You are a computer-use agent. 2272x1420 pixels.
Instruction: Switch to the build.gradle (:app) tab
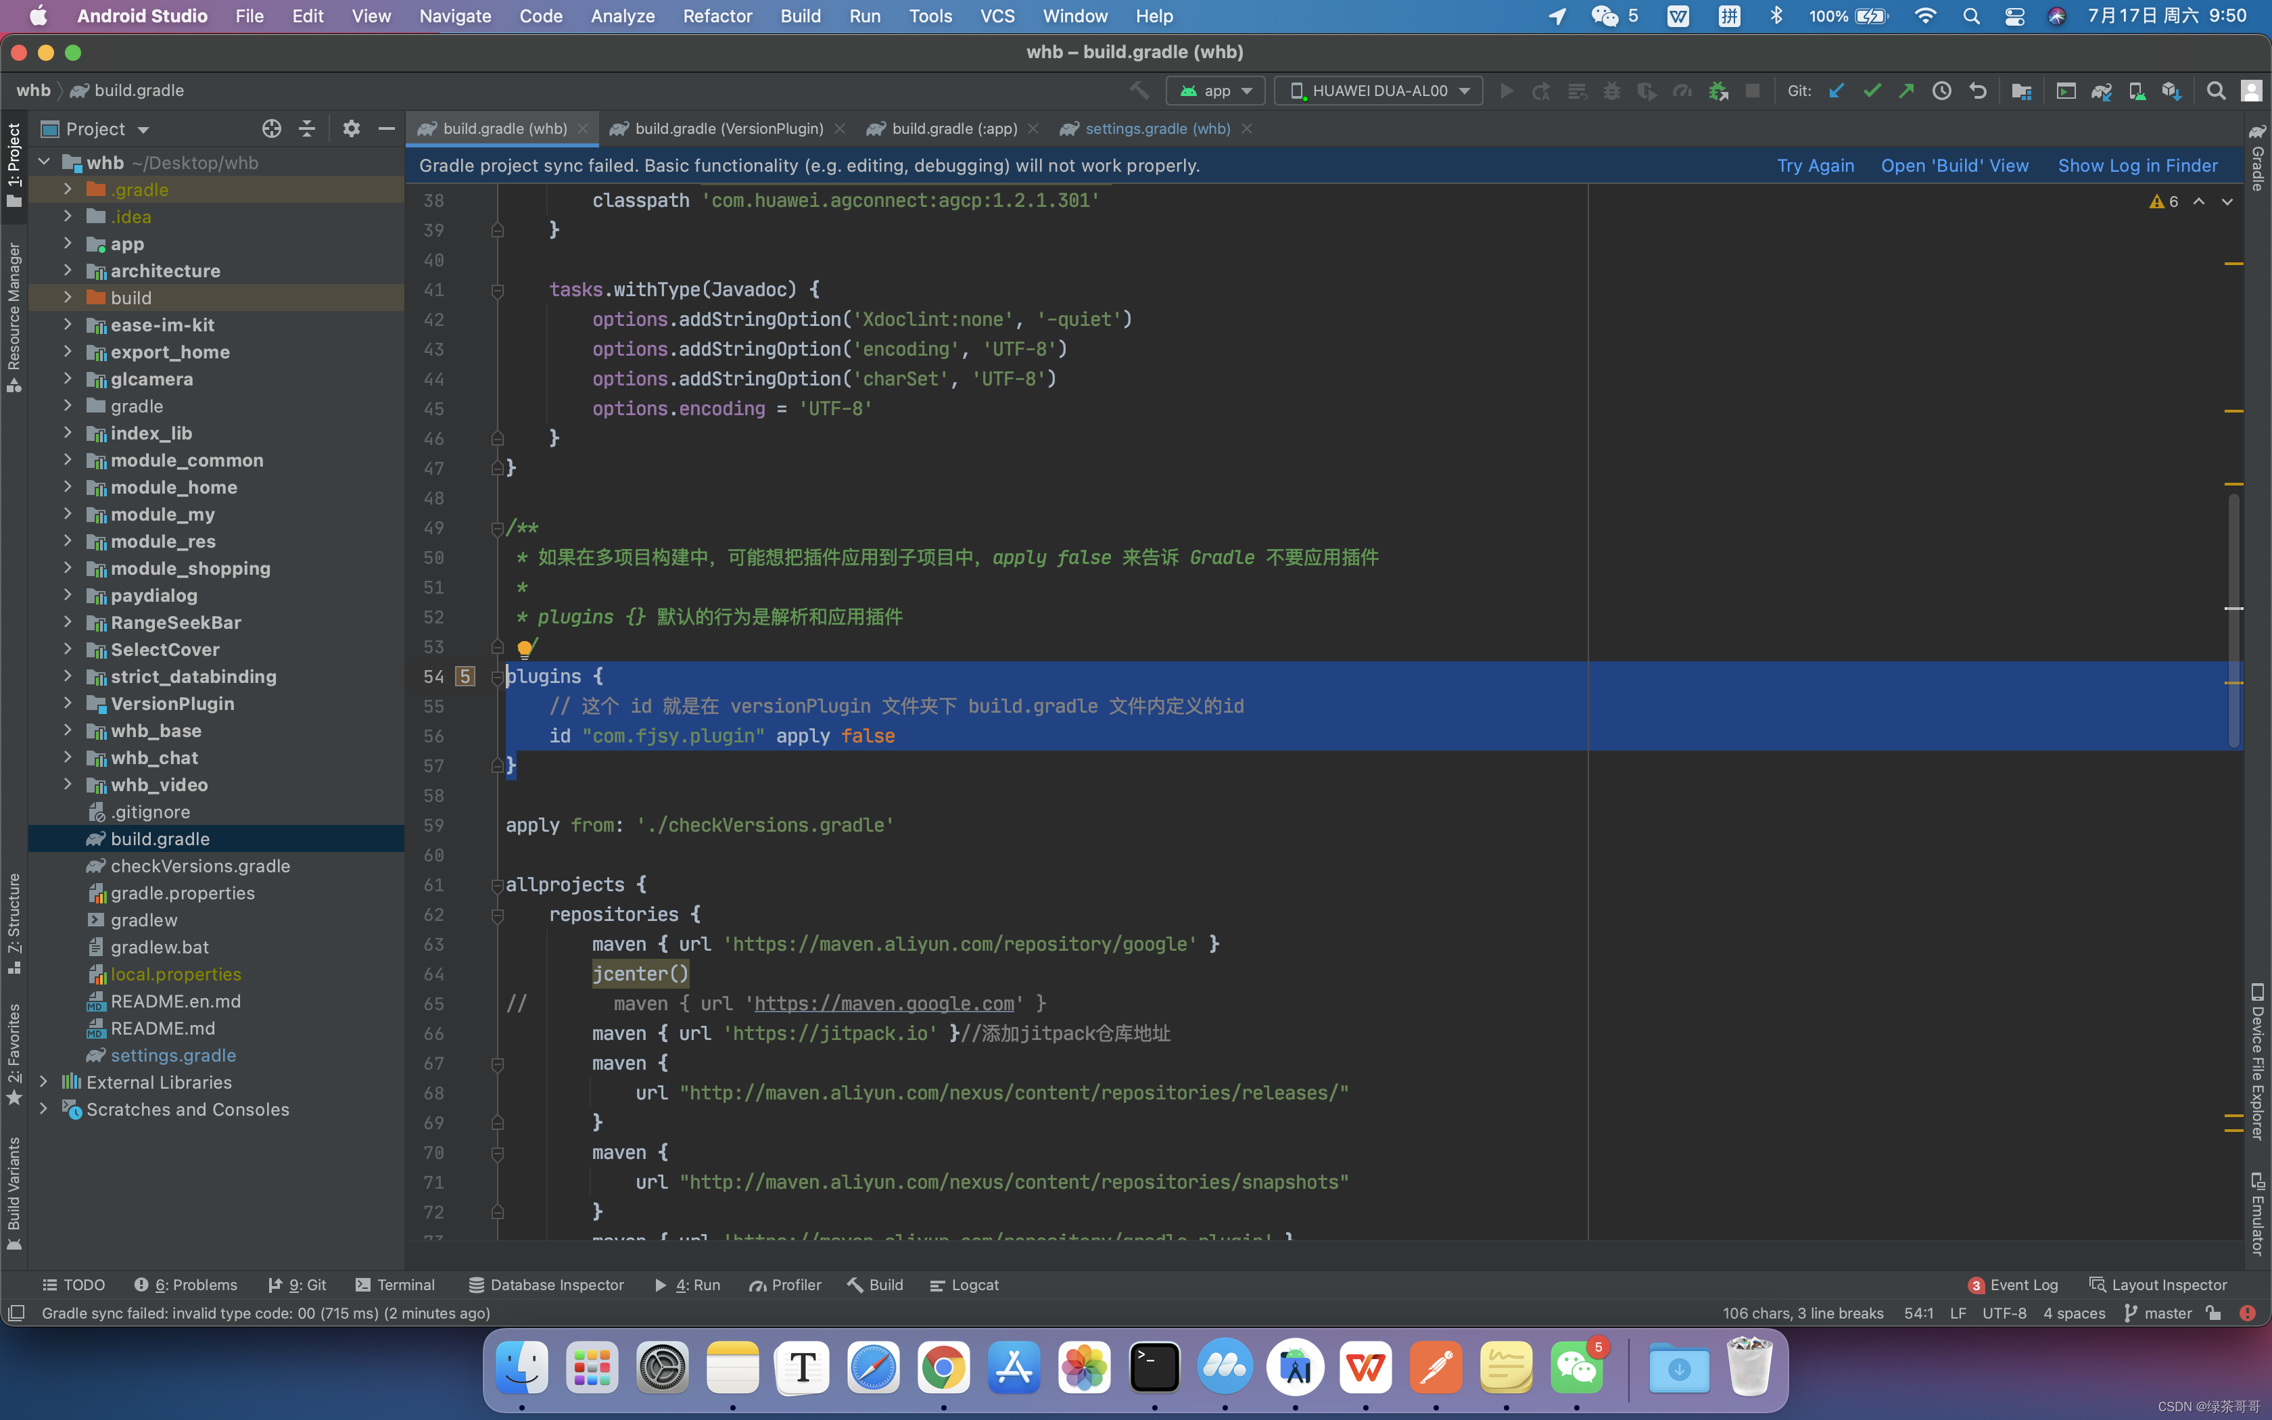[x=954, y=128]
